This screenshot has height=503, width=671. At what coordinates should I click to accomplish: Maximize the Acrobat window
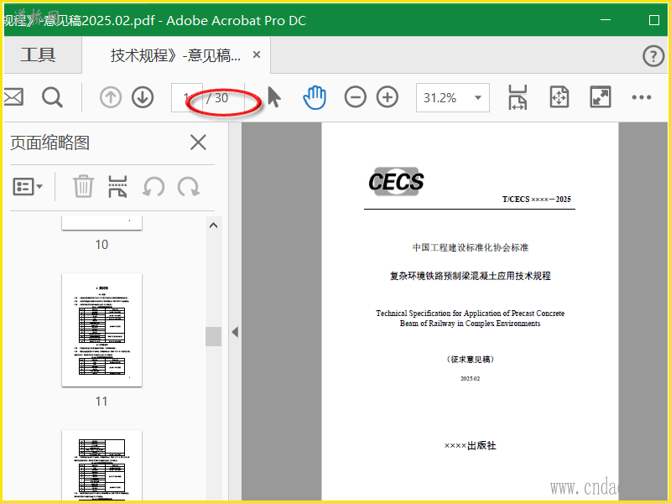pyautogui.click(x=654, y=19)
